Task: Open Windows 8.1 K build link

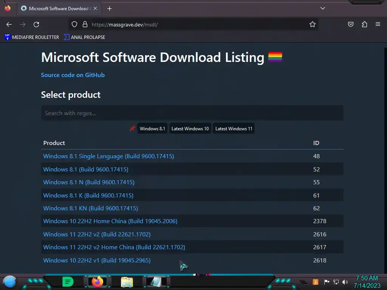Action: [88, 196]
